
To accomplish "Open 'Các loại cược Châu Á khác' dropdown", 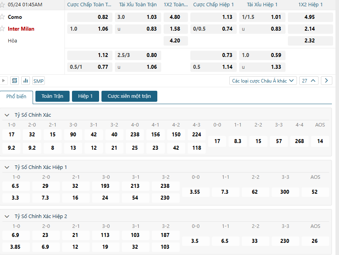I will [263, 81].
